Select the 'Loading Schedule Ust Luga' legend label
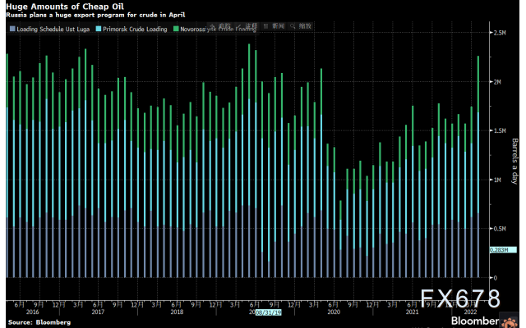 (53, 30)
